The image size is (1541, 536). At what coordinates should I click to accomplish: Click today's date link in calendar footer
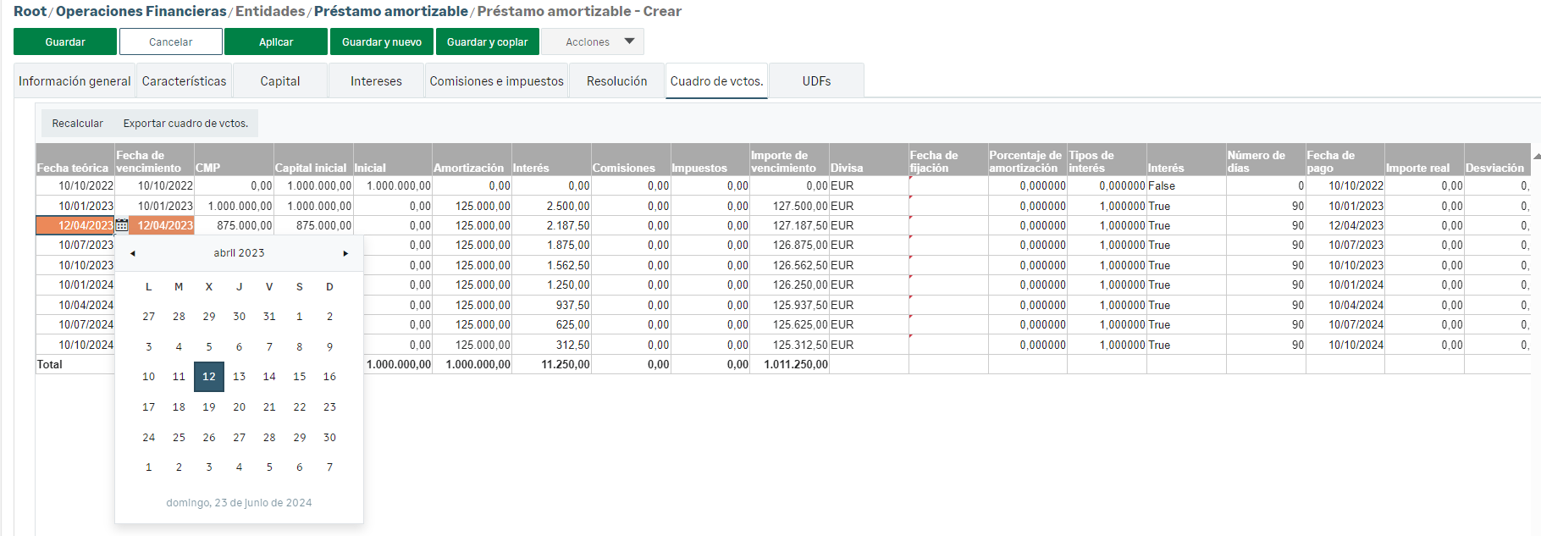pos(239,503)
